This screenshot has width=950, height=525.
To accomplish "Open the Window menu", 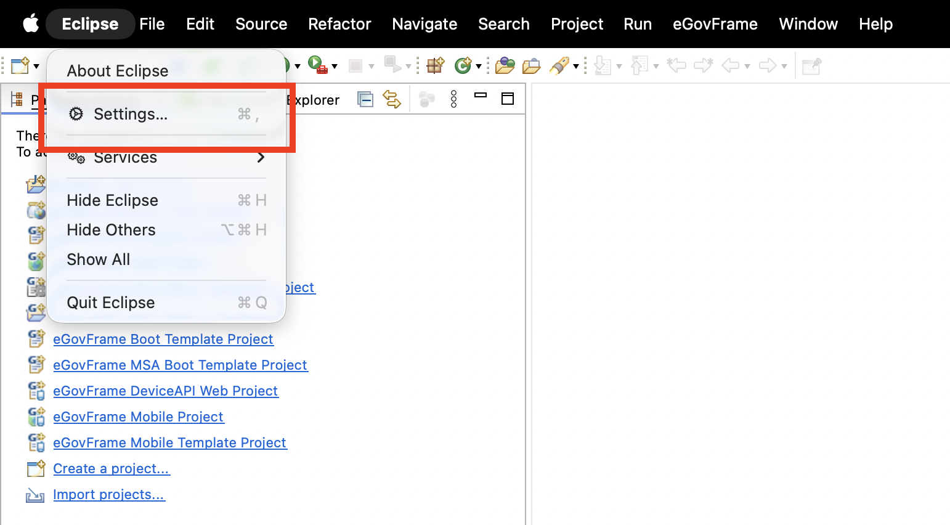I will 808,24.
